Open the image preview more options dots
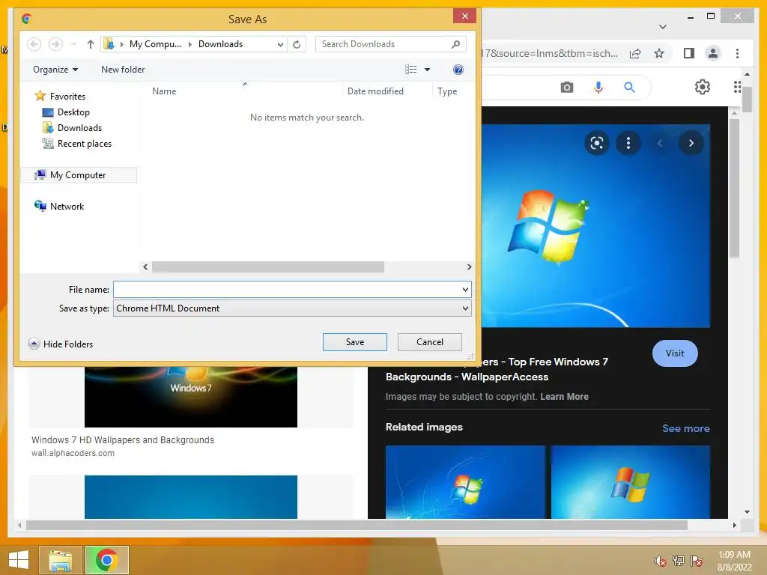The width and height of the screenshot is (767, 575). (x=628, y=143)
